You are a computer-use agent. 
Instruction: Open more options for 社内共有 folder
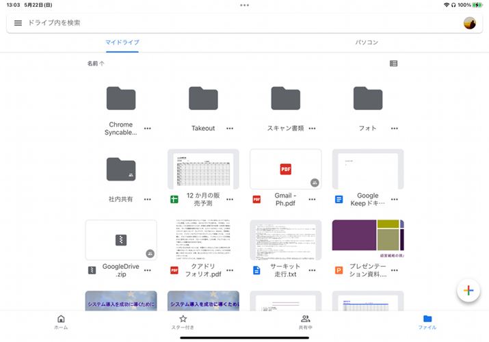(148, 199)
